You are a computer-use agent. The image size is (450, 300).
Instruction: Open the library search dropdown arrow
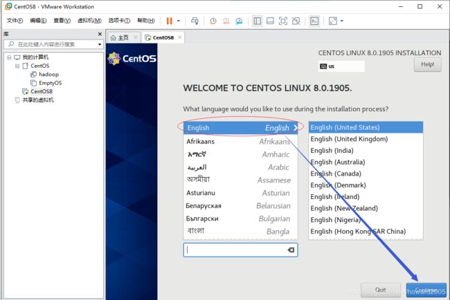(x=100, y=44)
